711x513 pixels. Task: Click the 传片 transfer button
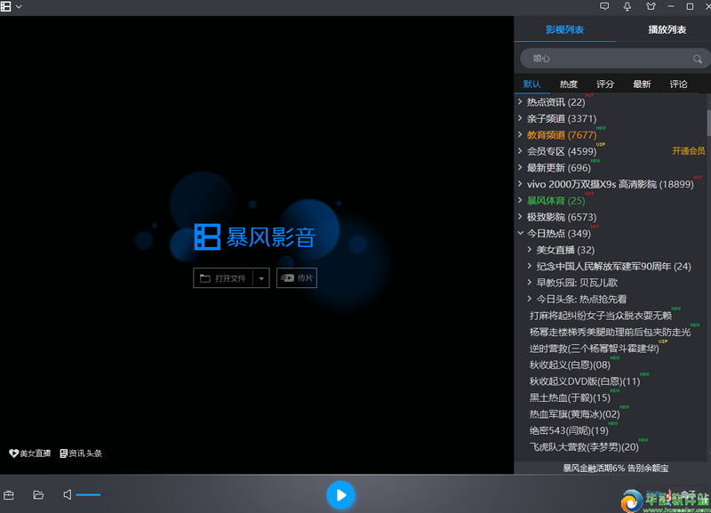pyautogui.click(x=297, y=278)
